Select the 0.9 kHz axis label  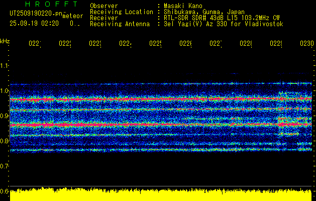pyautogui.click(x=5, y=116)
